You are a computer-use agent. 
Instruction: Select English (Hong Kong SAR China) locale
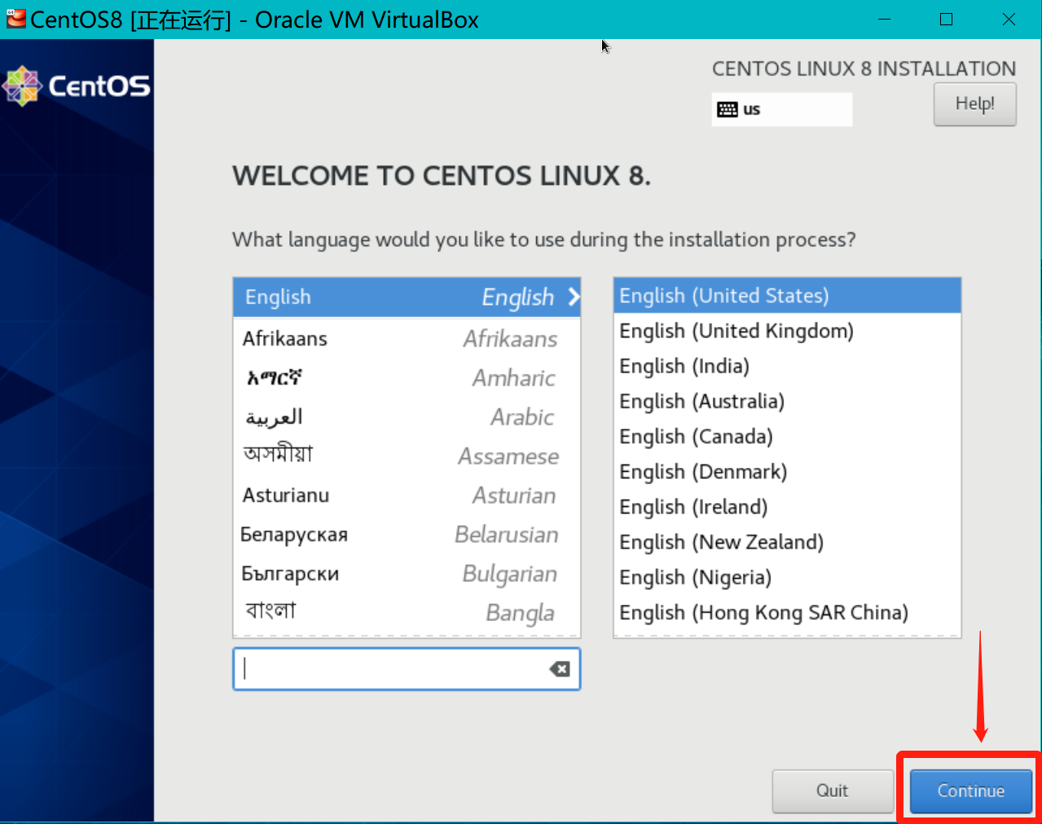[x=787, y=612]
